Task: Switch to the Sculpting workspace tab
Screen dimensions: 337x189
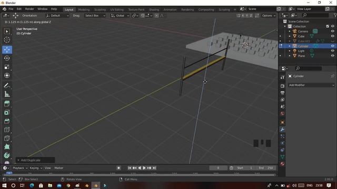Action: click(x=100, y=9)
